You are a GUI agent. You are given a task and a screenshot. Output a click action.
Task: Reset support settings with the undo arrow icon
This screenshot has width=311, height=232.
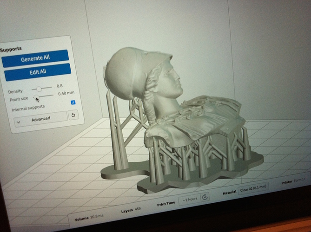[x=73, y=115]
